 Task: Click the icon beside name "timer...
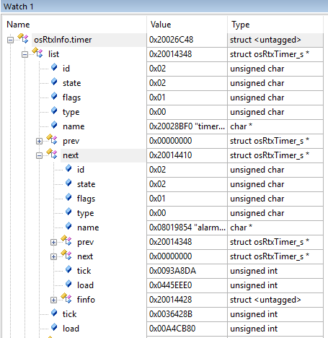pyautogui.click(x=54, y=125)
